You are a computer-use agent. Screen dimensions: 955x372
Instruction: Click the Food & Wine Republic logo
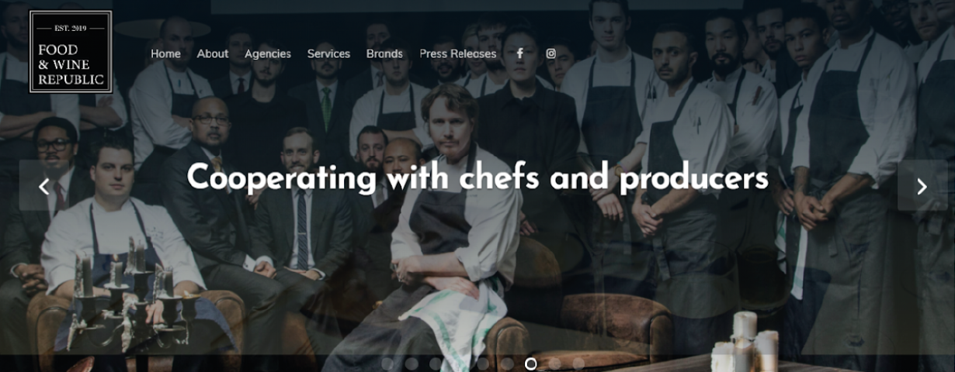tap(71, 52)
